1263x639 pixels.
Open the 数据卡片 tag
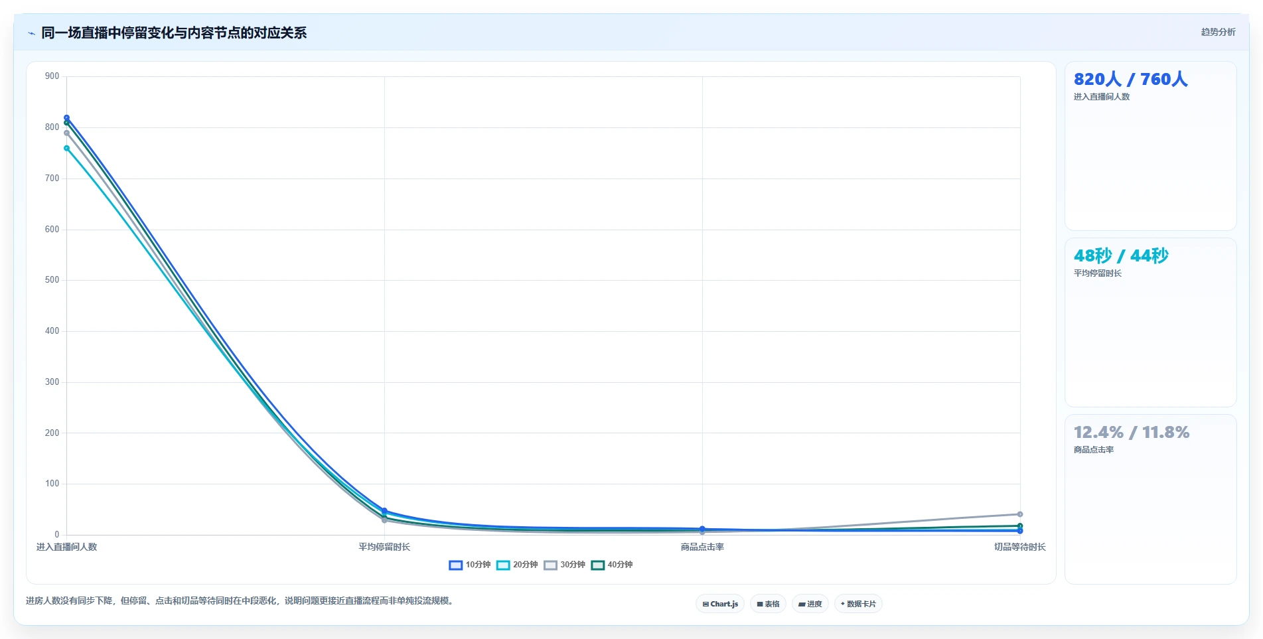[x=858, y=604]
